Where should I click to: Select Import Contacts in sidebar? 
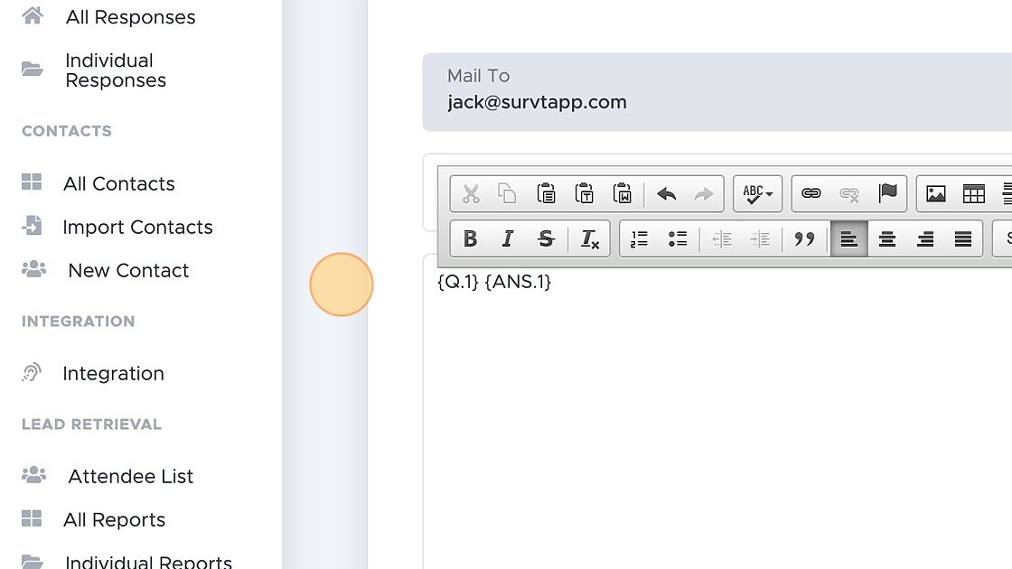coord(137,227)
